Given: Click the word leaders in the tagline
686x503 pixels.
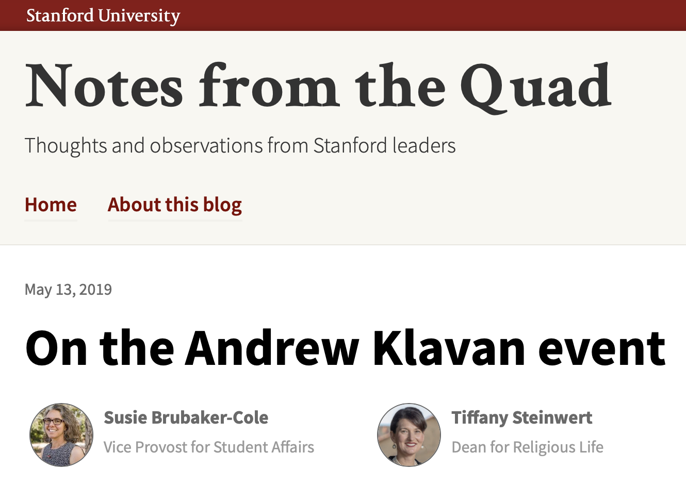Looking at the screenshot, I should coord(424,146).
